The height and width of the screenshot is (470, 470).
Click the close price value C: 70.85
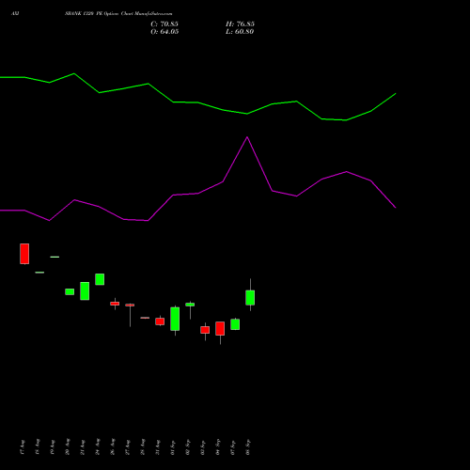coord(164,24)
